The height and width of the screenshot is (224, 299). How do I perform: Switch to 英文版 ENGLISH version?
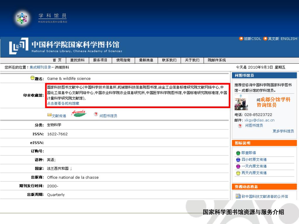click(280, 39)
